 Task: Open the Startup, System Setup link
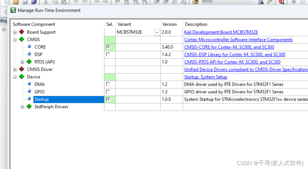coord(206,77)
